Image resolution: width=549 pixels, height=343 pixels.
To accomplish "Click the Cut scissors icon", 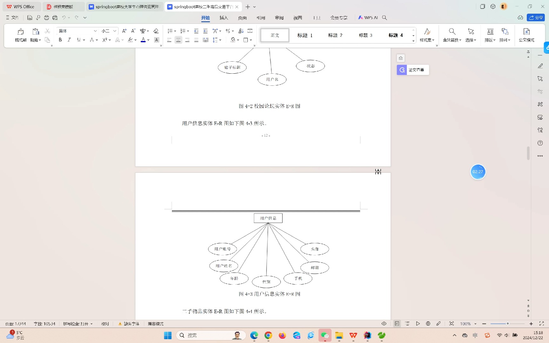I will 47,31.
